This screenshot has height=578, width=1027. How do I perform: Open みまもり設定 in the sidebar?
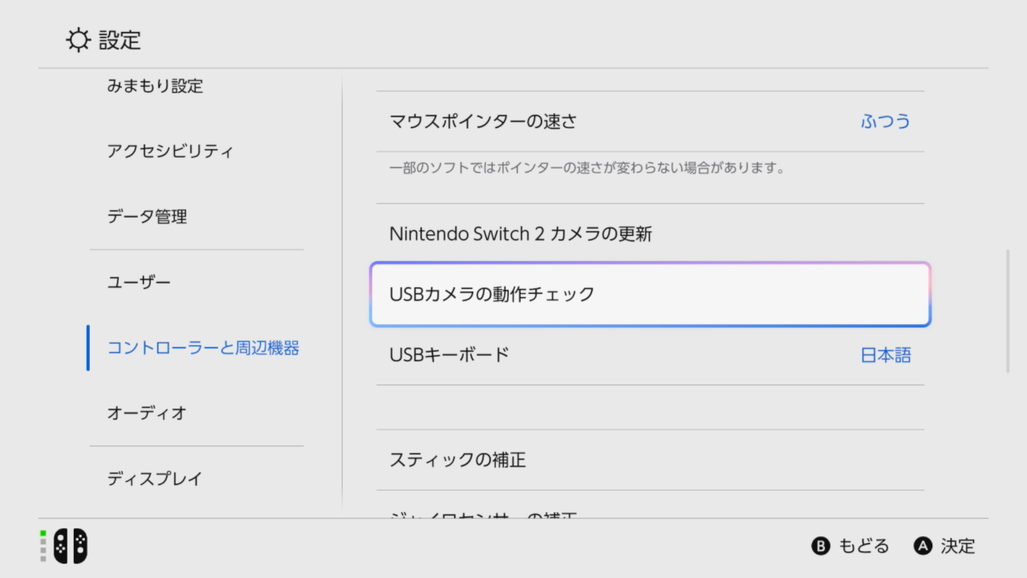point(155,86)
